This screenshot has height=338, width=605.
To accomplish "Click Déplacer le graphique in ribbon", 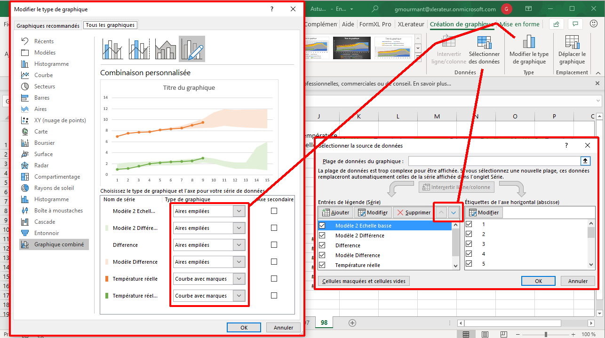I will click(572, 50).
